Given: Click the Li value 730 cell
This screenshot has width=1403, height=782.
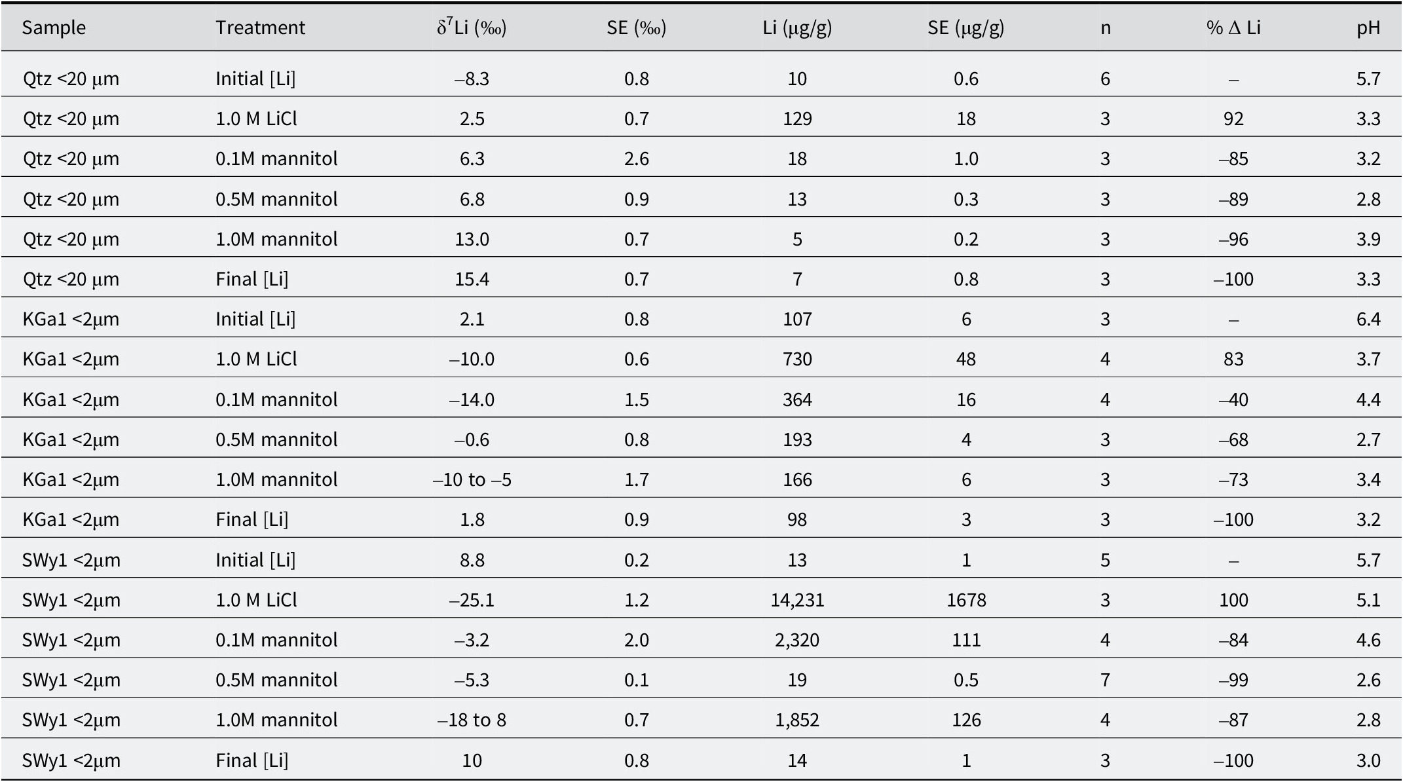Looking at the screenshot, I should coord(797,359).
